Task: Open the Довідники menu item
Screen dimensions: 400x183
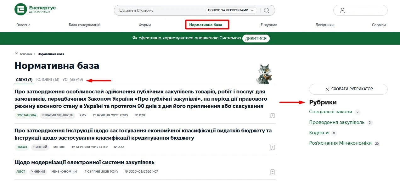Action: click(x=324, y=25)
